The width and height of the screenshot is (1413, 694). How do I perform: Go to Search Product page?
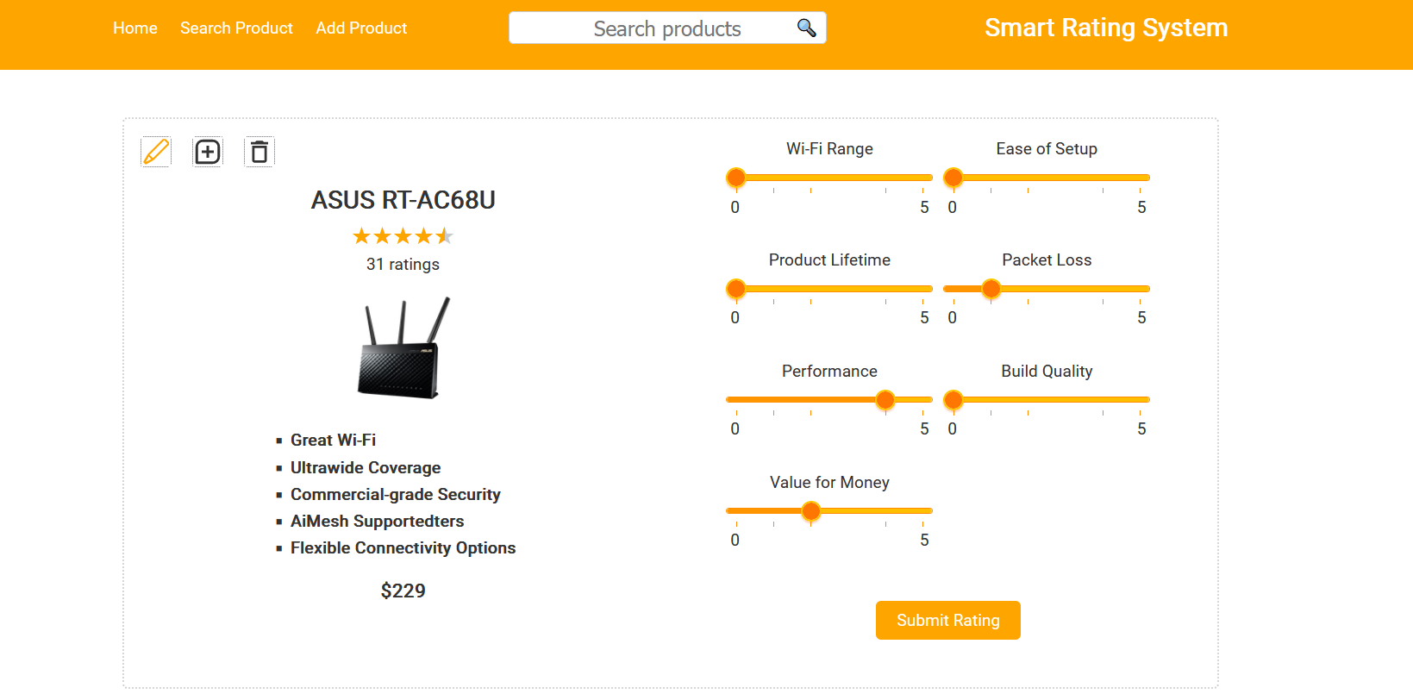[236, 28]
